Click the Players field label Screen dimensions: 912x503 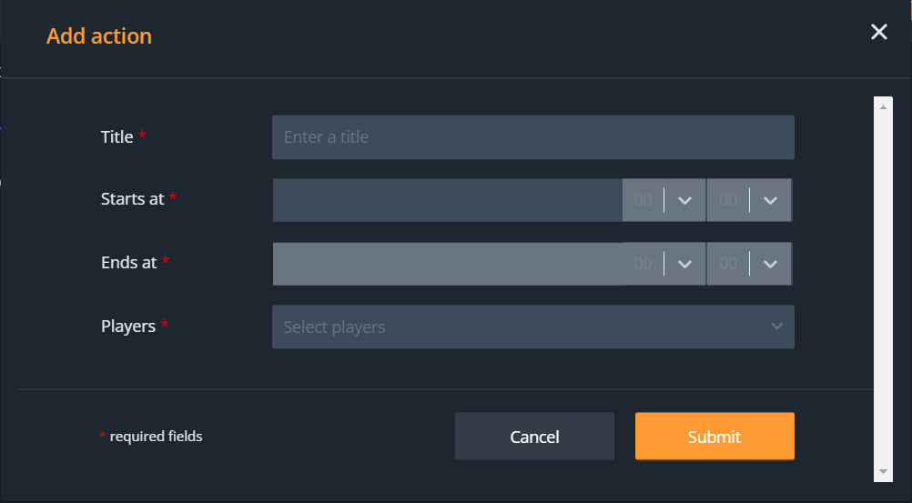coord(128,326)
